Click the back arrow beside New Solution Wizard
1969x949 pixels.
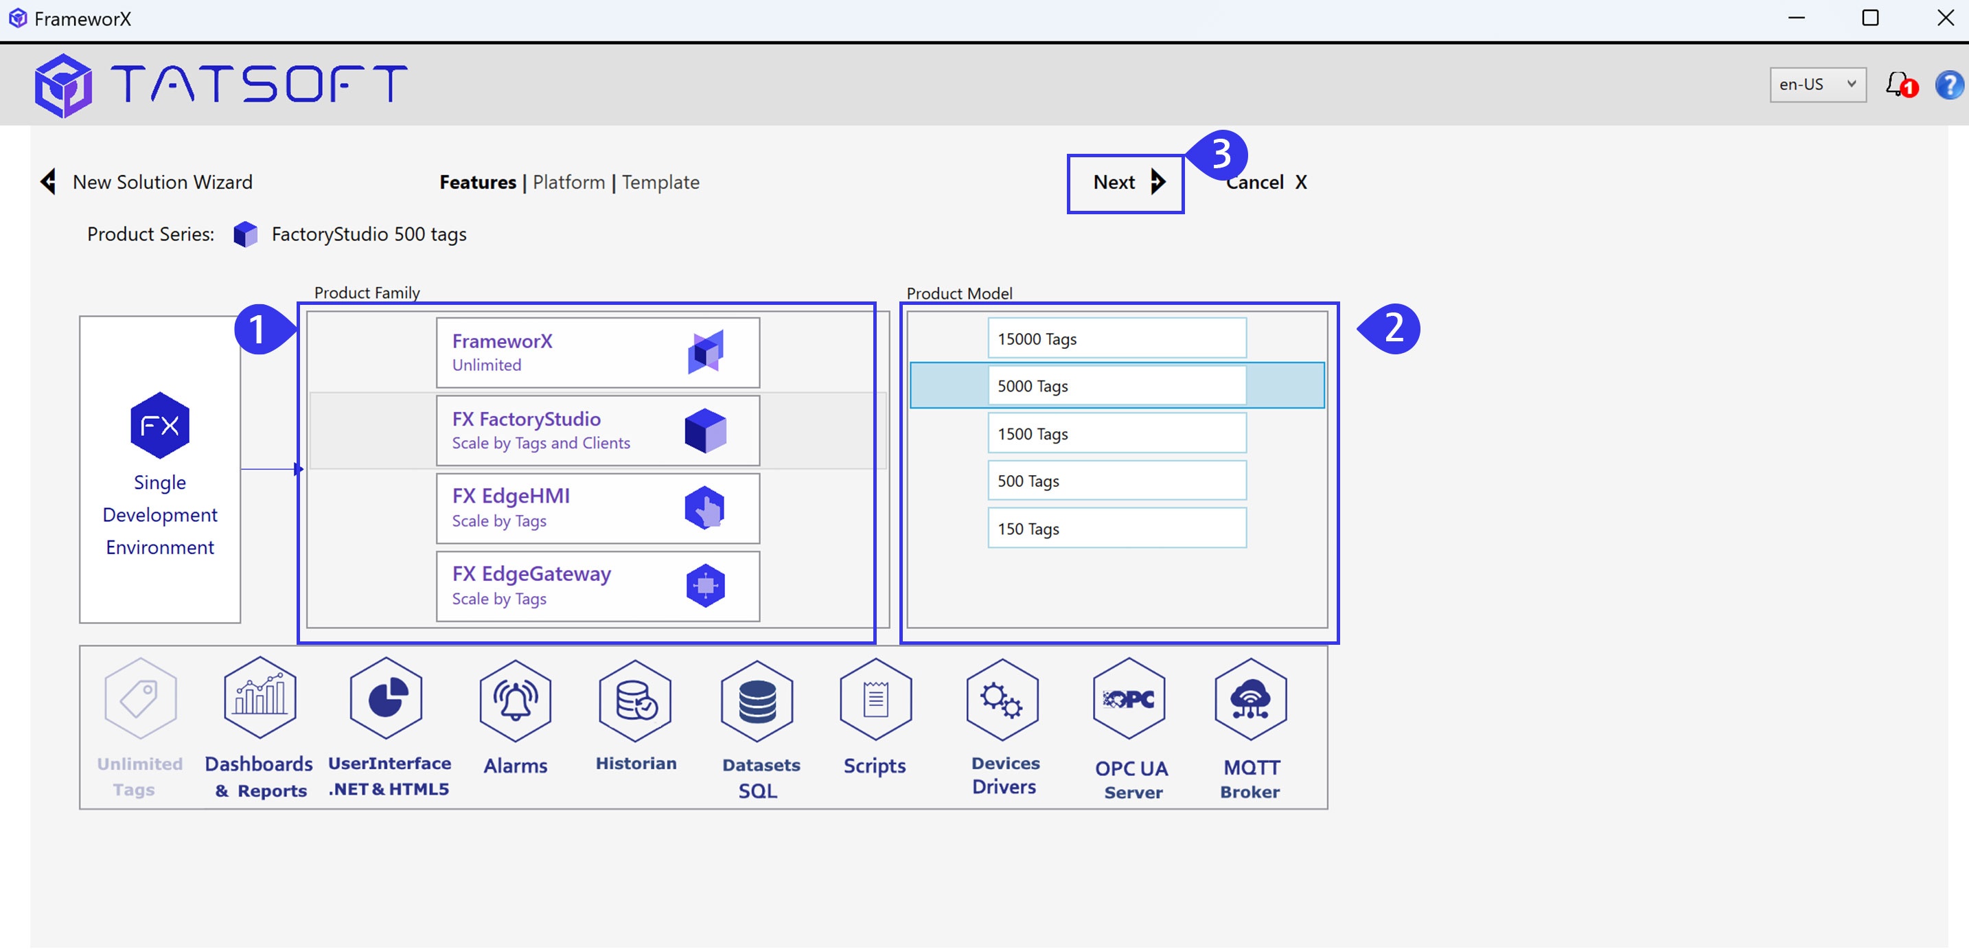click(48, 182)
